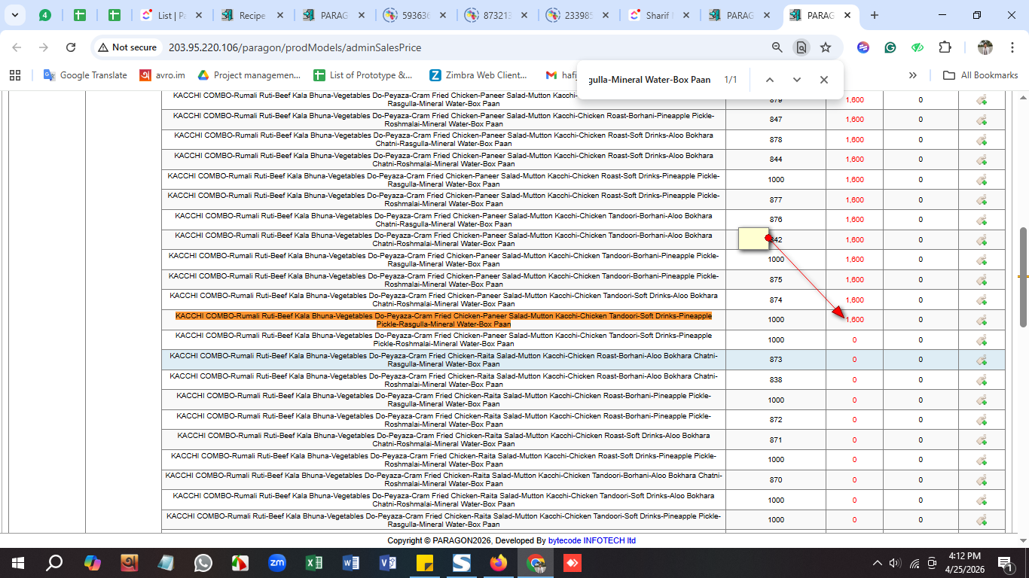Reload the current page
The width and height of the screenshot is (1029, 578).
[x=71, y=47]
